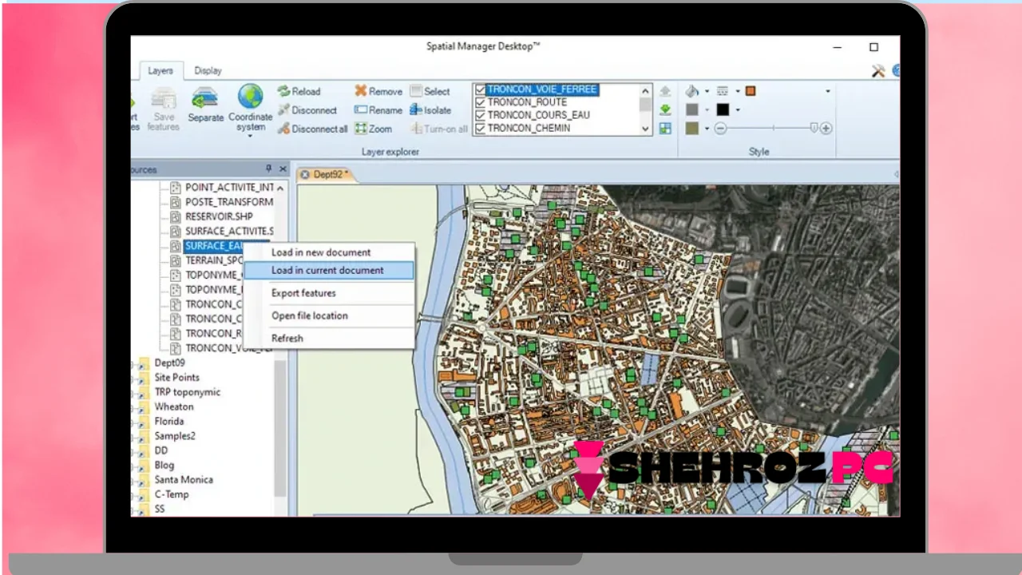Click the Santa Monica folder icon
This screenshot has height=575, width=1022.
point(144,480)
